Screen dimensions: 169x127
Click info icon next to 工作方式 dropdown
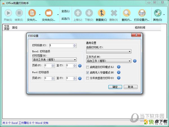[135, 61]
